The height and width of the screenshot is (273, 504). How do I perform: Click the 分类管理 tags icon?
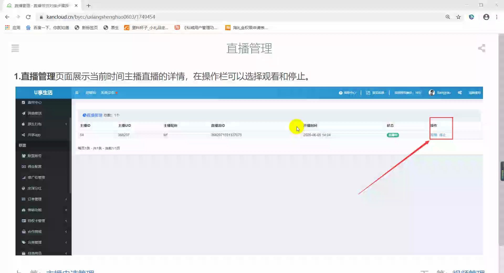[24, 242]
